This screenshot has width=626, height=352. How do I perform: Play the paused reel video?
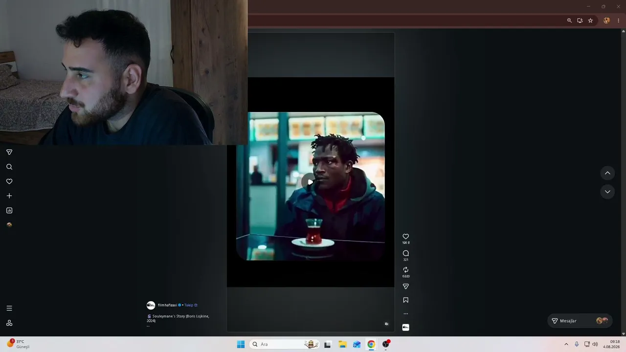pos(310,182)
